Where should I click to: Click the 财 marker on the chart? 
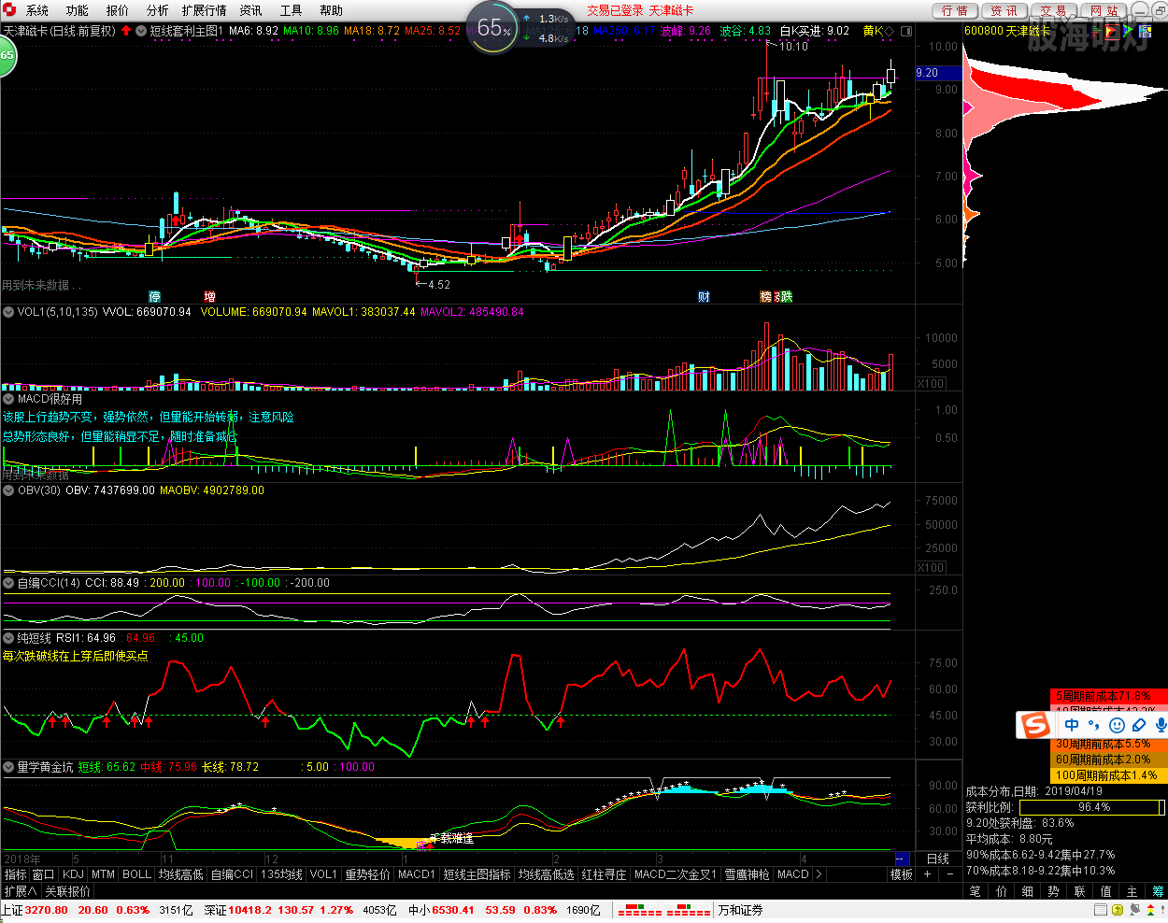704,297
